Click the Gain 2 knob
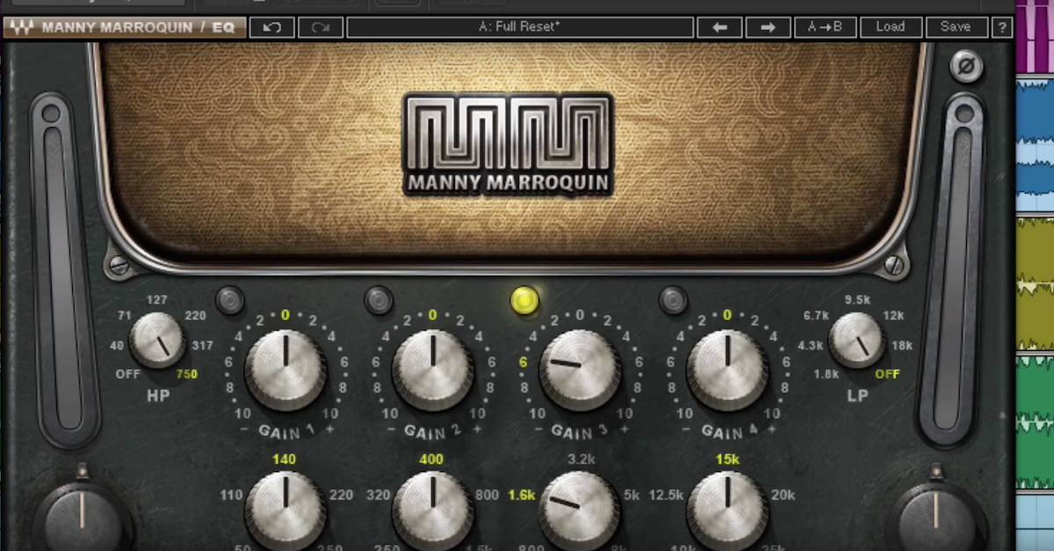Screen dimensions: 1054x551 [x=433, y=369]
